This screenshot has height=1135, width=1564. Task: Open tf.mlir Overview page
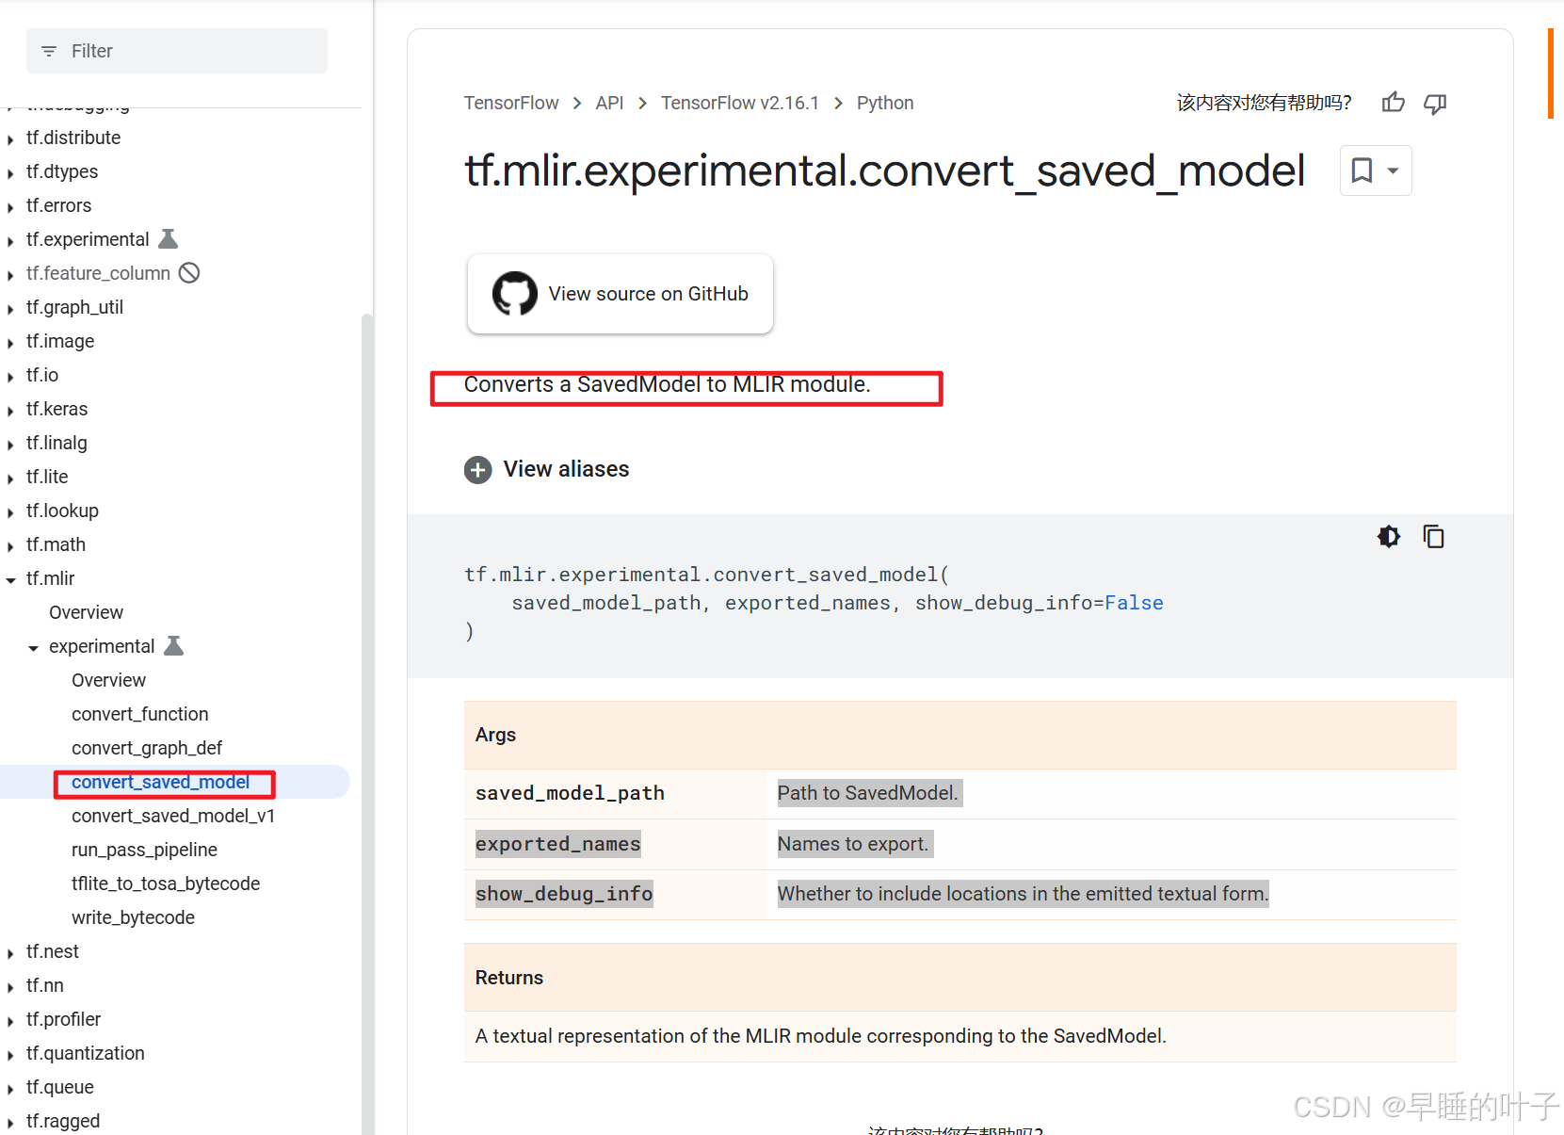86,612
